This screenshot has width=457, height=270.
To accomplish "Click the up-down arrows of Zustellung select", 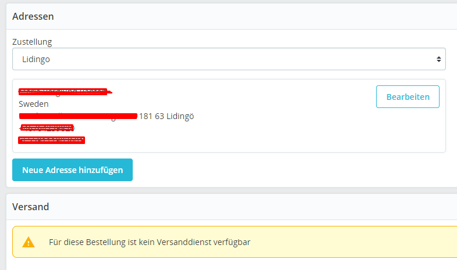I will pos(438,59).
